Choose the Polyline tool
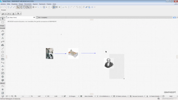The height and width of the screenshot is (100, 178). (x=3, y=56)
